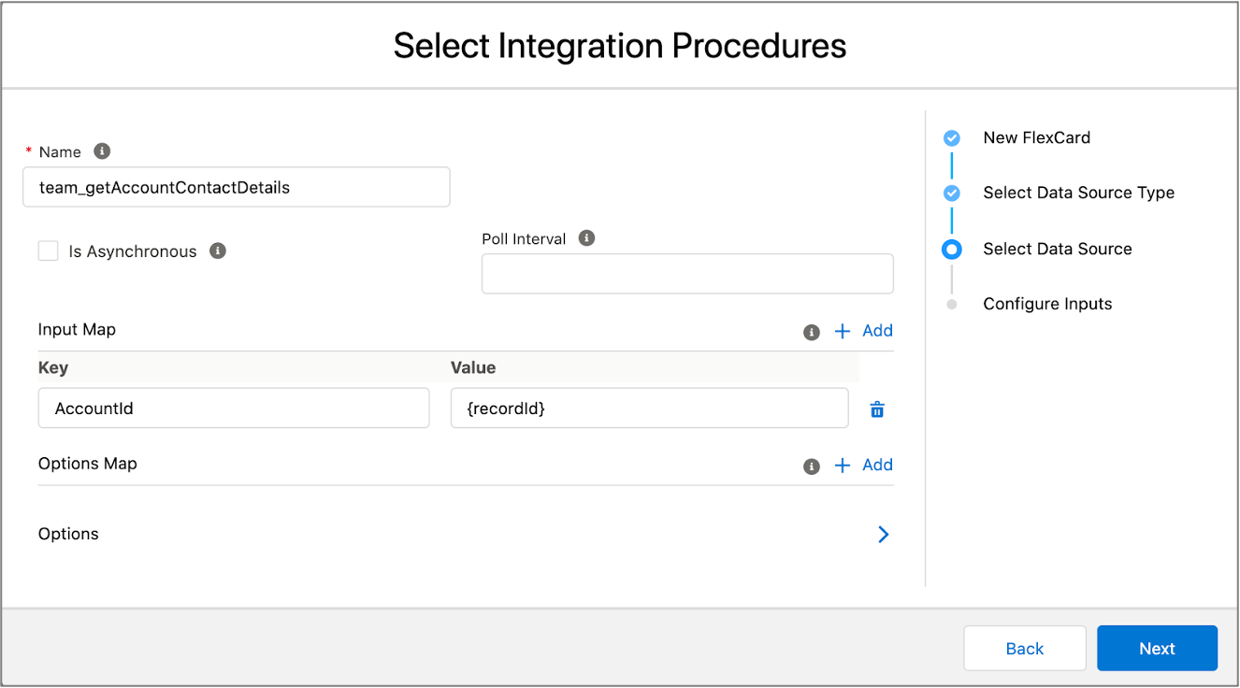Image resolution: width=1240 pixels, height=688 pixels.
Task: Click the Options Map info icon
Action: tap(811, 466)
